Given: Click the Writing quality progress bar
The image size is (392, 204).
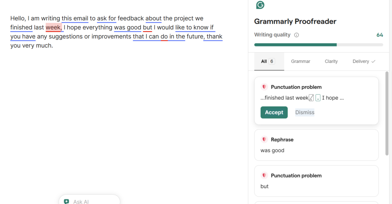Looking at the screenshot, I should (318, 45).
